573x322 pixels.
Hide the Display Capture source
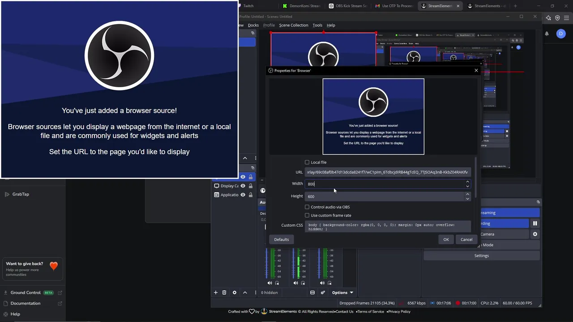[243, 186]
